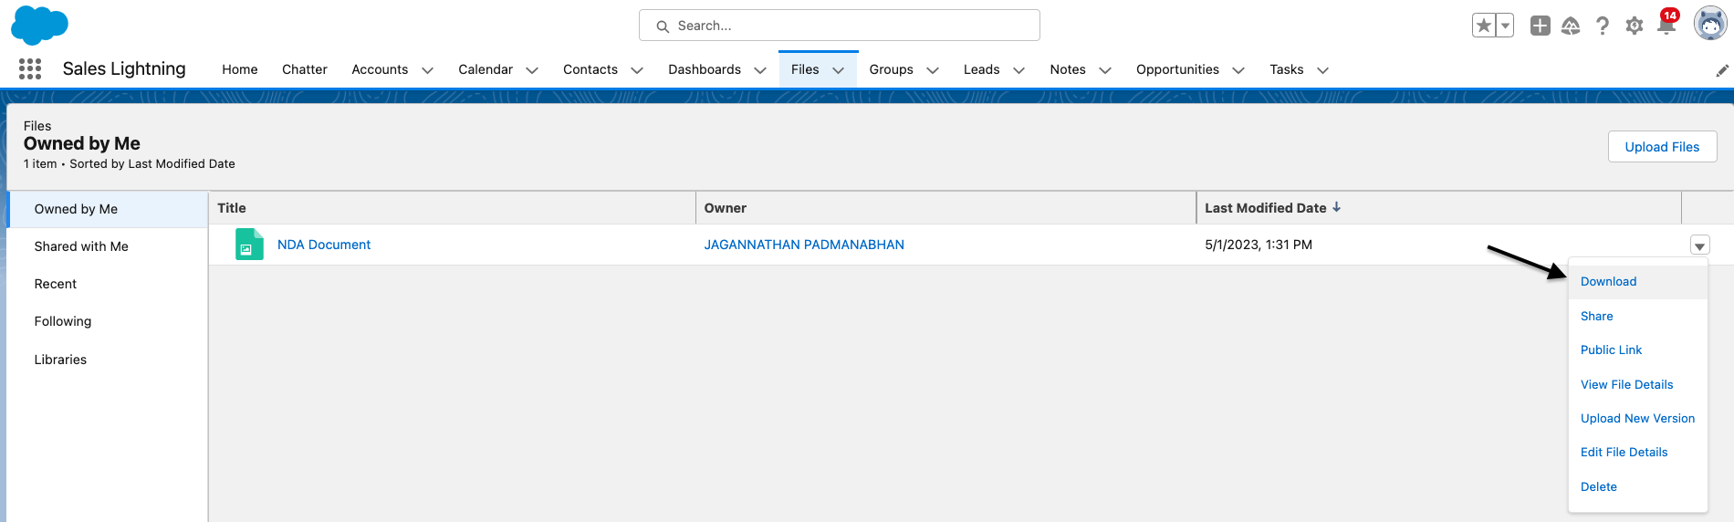Expand the Leads tab dropdown chevron

pyautogui.click(x=1019, y=70)
